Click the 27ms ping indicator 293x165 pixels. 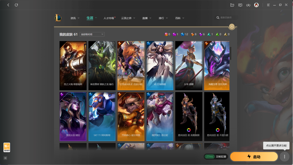[x=209, y=157]
